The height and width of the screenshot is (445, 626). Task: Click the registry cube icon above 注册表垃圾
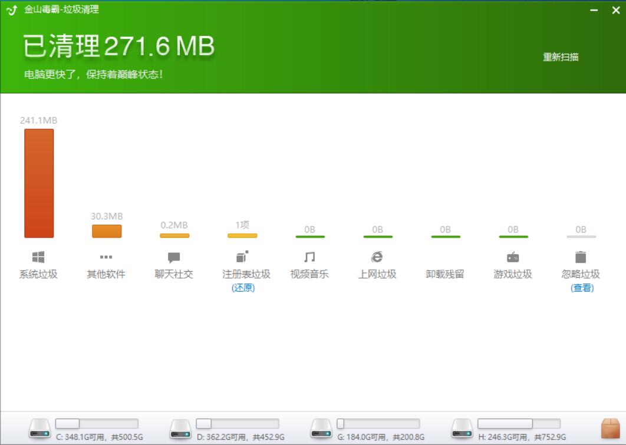[x=242, y=256]
